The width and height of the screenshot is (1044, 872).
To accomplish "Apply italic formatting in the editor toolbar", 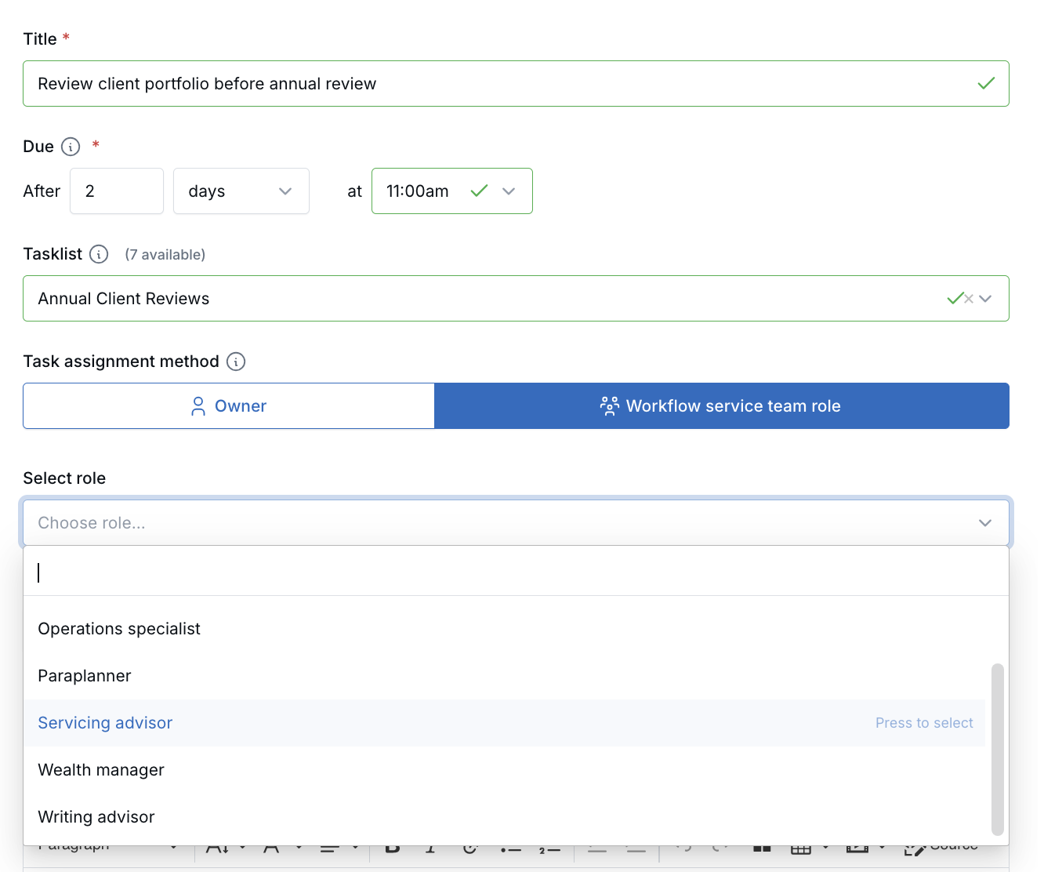I will click(430, 848).
